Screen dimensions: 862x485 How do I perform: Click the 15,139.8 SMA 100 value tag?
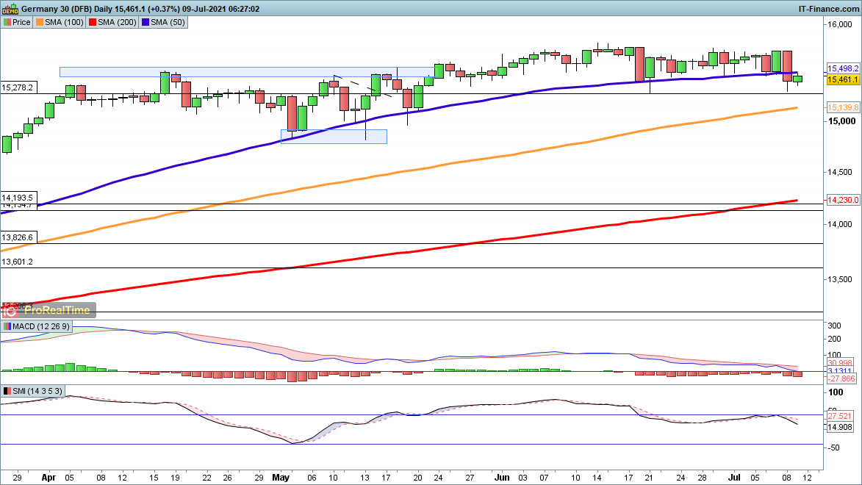tap(843, 107)
